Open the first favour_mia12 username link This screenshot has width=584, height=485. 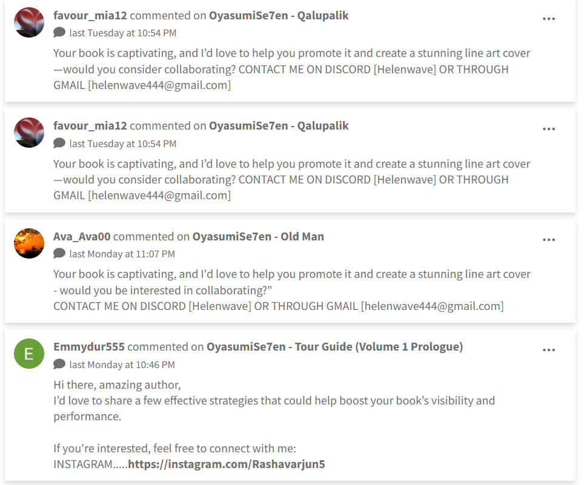[90, 15]
